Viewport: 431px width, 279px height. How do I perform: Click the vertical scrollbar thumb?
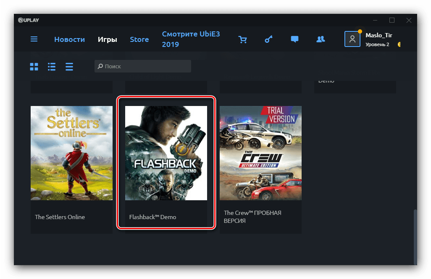coord(415,237)
